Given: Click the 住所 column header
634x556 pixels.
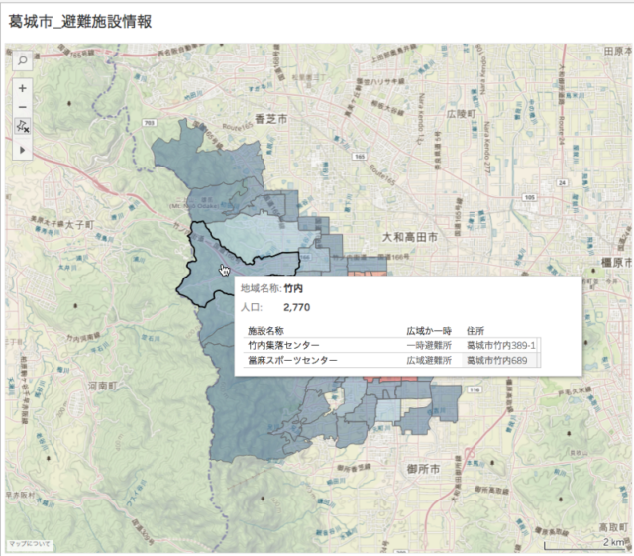Looking at the screenshot, I should [475, 329].
